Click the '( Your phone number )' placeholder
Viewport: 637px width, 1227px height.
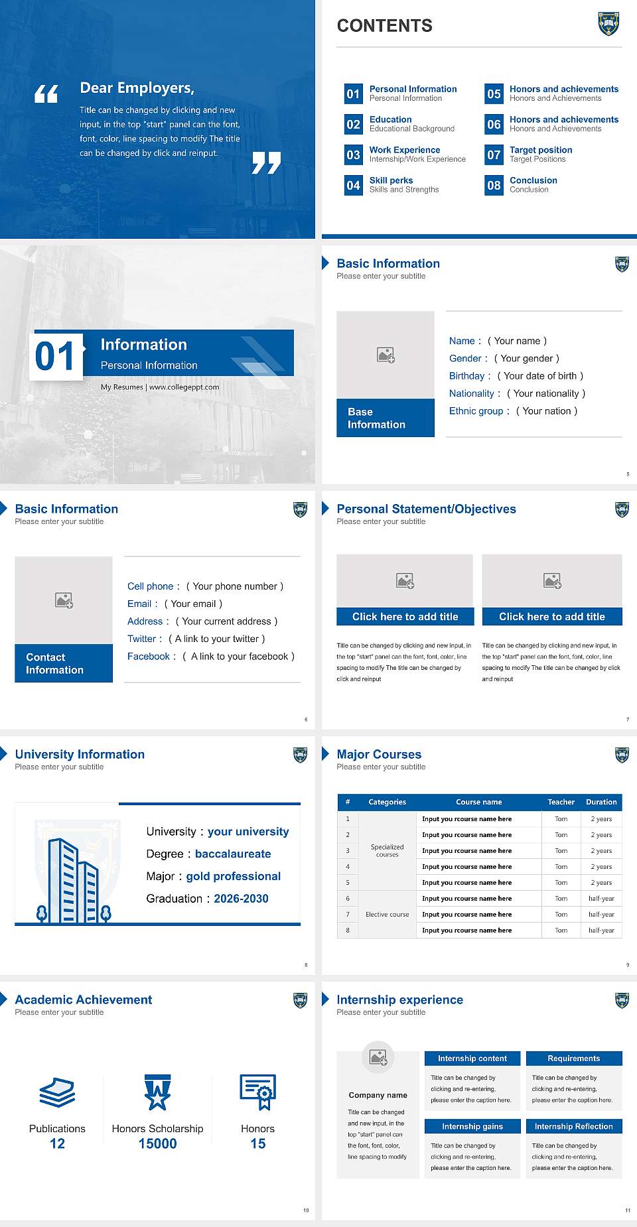(235, 586)
